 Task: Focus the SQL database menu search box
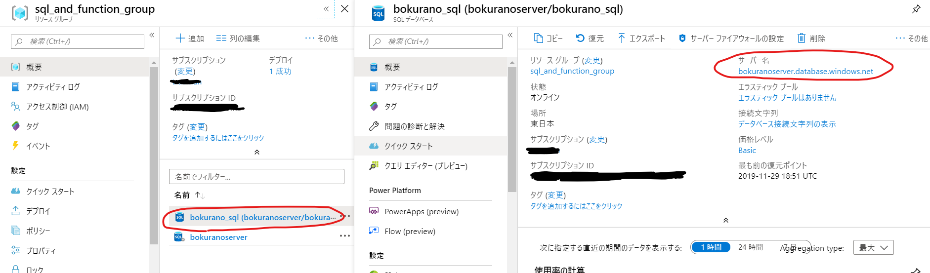coord(436,41)
